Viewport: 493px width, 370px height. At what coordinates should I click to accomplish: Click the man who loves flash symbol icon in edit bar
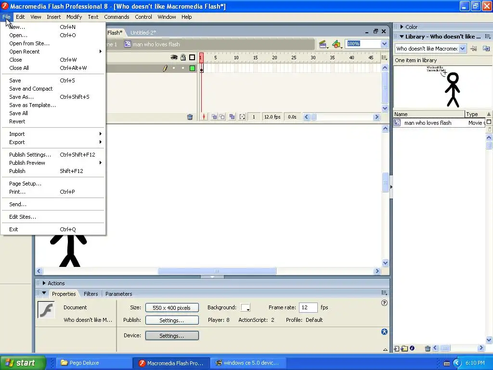(127, 44)
